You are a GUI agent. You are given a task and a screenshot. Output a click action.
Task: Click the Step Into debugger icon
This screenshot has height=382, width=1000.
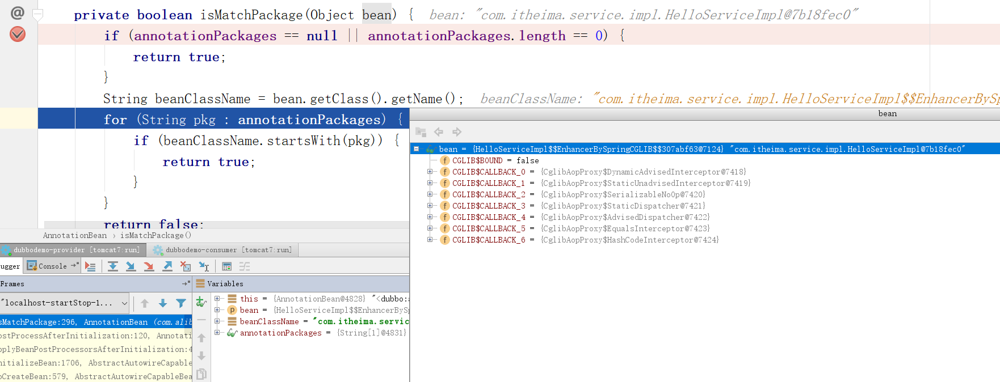[x=131, y=266]
